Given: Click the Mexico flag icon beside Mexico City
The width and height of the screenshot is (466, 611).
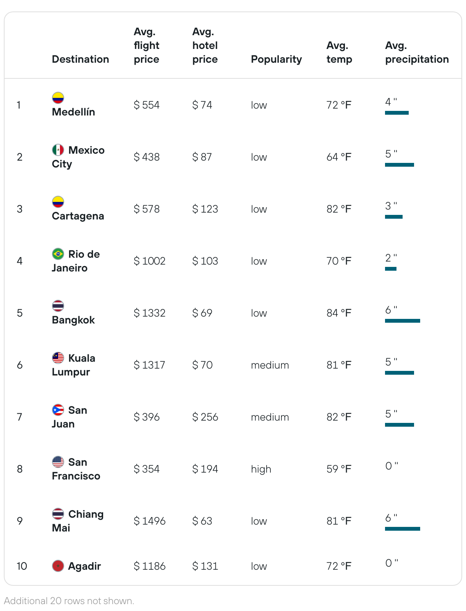Looking at the screenshot, I should (x=58, y=150).
